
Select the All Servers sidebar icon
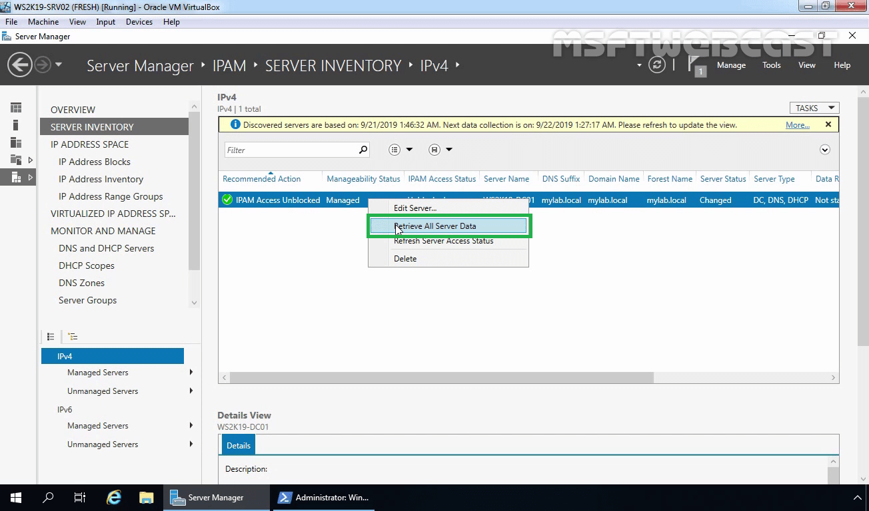16,142
